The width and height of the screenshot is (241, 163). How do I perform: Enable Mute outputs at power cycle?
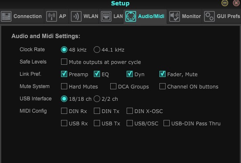tap(64, 62)
